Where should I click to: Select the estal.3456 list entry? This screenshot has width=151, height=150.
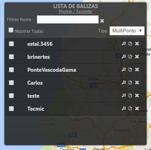[x=75, y=44]
